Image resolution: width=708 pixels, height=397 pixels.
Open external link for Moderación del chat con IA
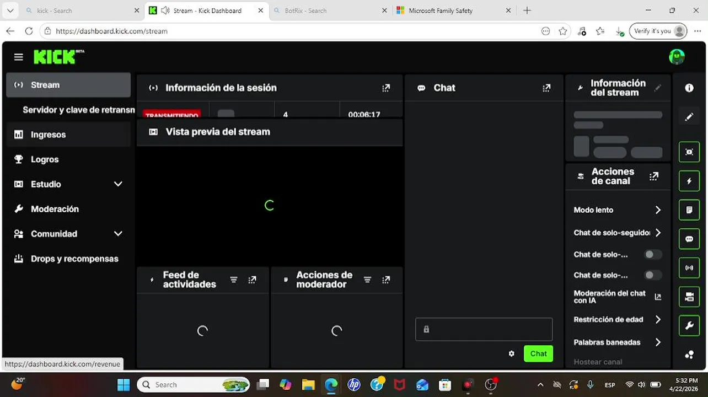658,297
